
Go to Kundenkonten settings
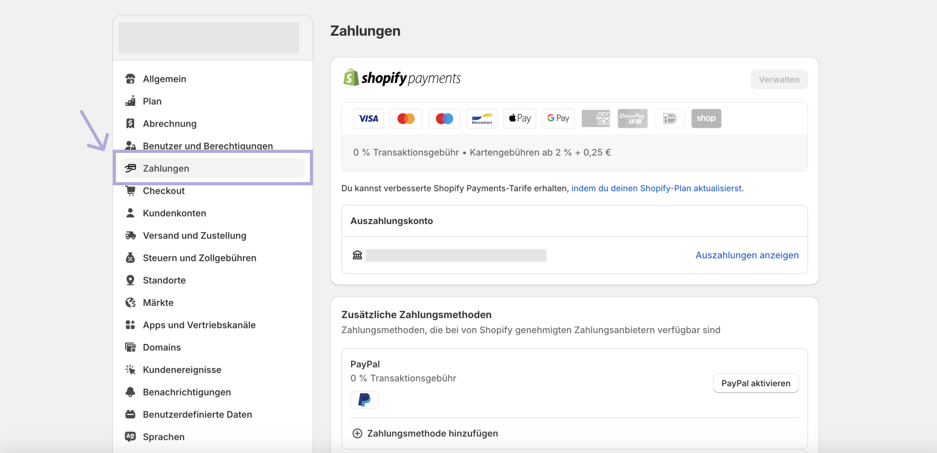[x=213, y=213]
